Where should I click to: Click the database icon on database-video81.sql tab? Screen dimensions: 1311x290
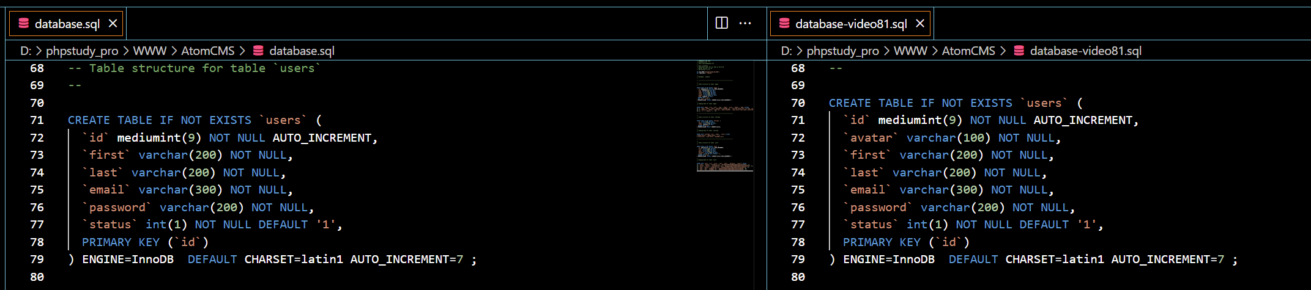784,23
